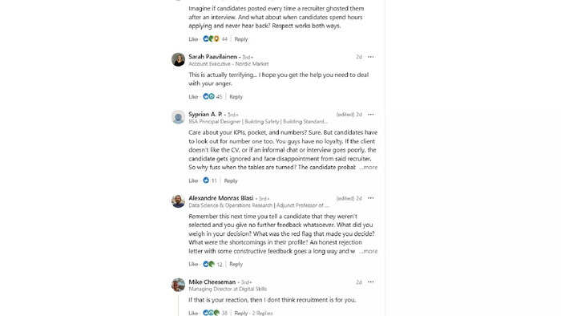The image size is (561, 316).
Task: Expand Alexandre's comment with ...more
Action: (x=369, y=251)
